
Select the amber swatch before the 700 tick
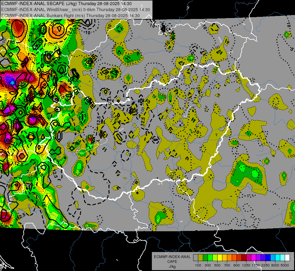[x=224, y=257]
